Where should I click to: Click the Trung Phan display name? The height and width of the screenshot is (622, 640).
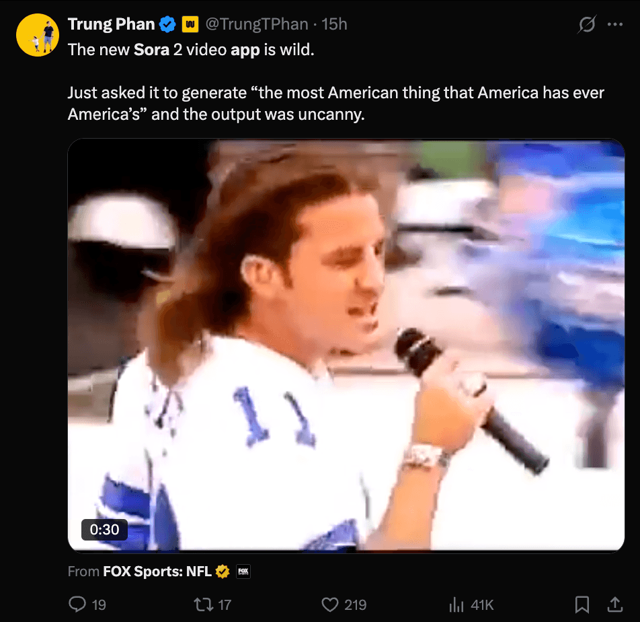112,25
